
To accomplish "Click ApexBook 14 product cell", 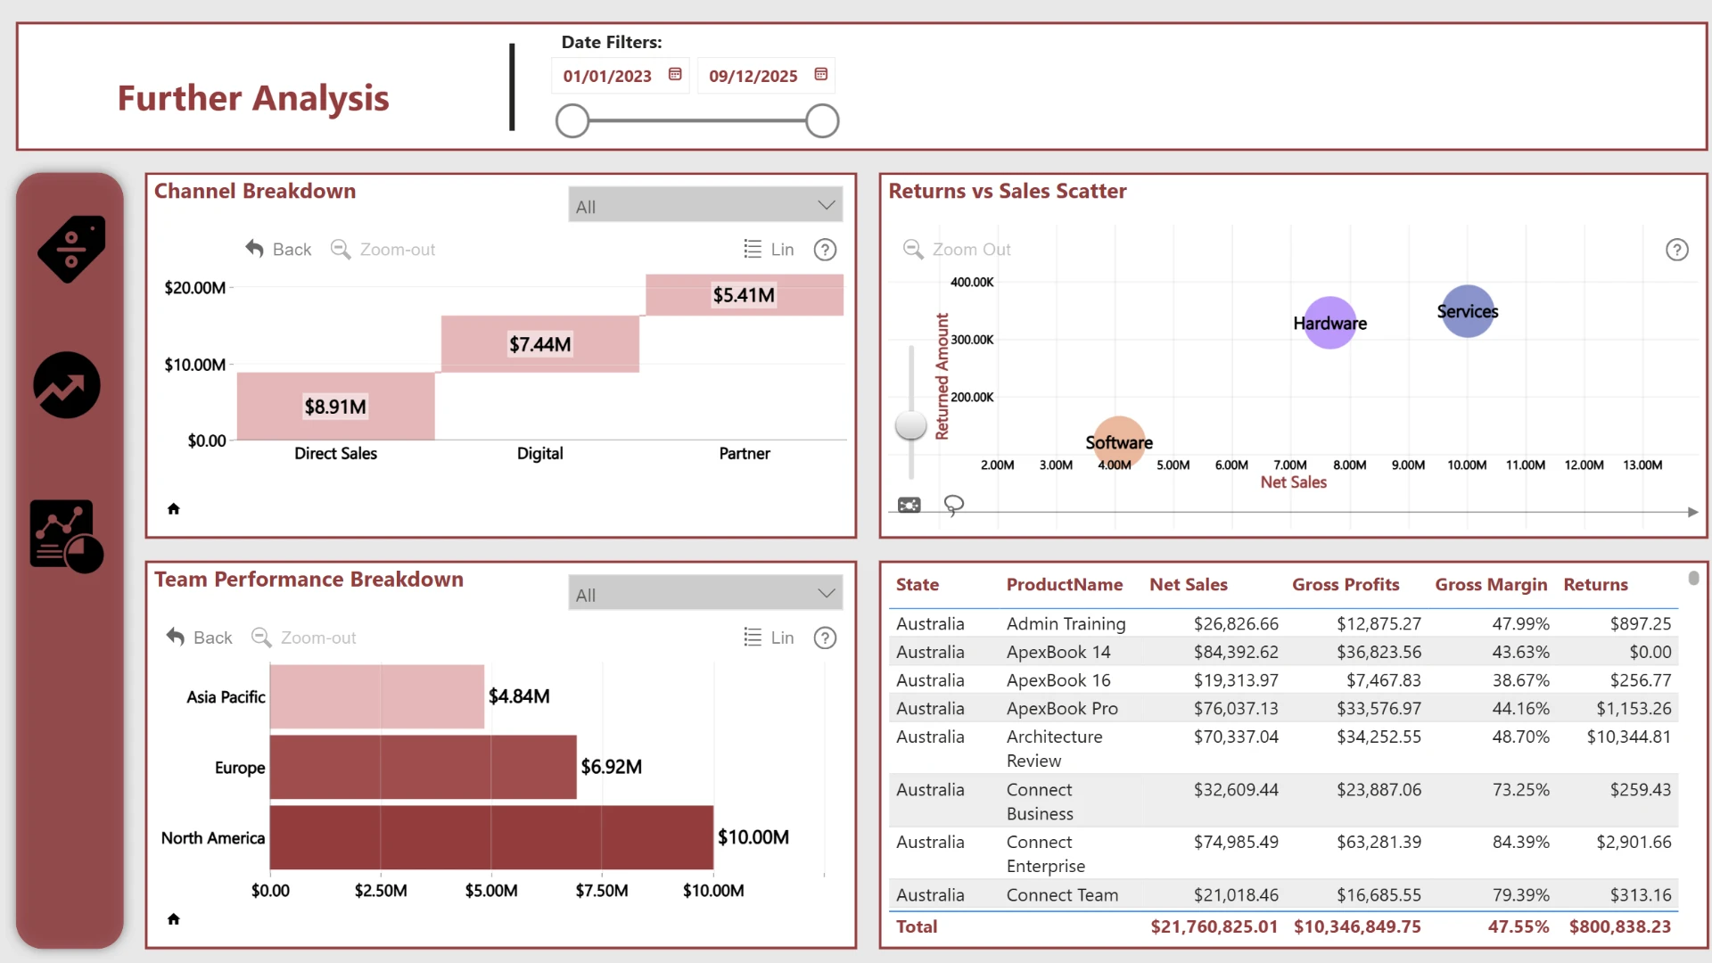I will point(1058,652).
